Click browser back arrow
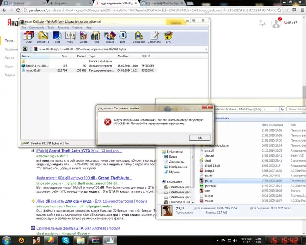This screenshot has width=306, height=245. tap(4, 10)
